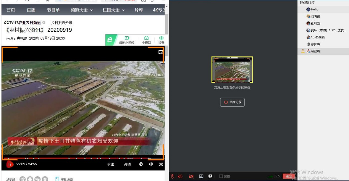Click the 结束分享 end sharing button
The height and width of the screenshot is (181, 349).
(x=232, y=102)
